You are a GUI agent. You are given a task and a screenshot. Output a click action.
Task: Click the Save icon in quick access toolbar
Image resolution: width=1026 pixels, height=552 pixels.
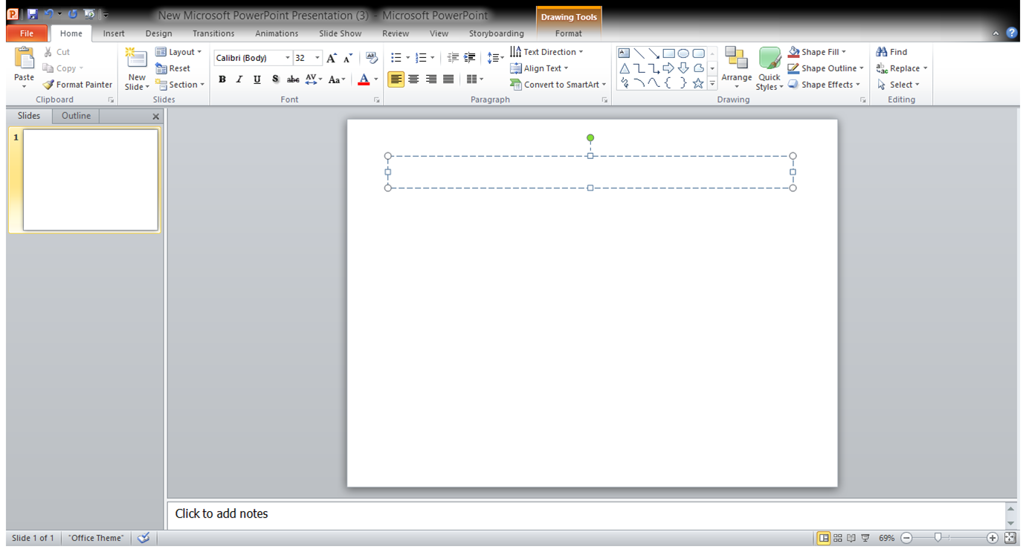tap(32, 14)
